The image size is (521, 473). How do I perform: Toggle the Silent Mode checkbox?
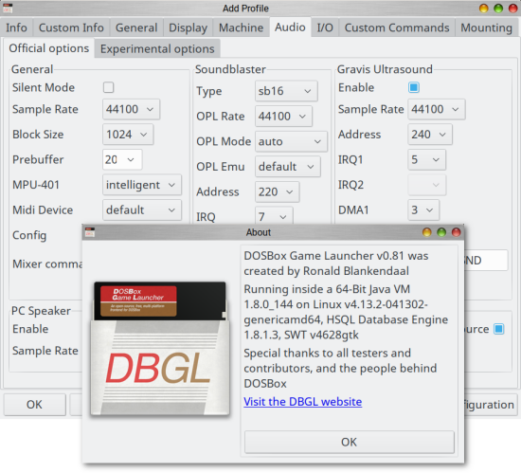click(108, 87)
